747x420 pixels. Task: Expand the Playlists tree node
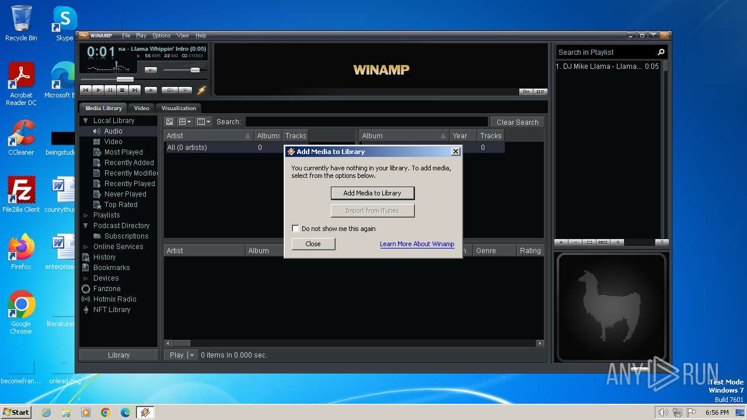click(x=86, y=215)
